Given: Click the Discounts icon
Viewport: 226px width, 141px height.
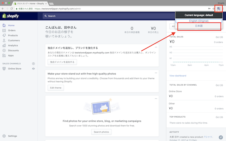Looking at the screenshot, I should pyautogui.click(x=4, y=50).
